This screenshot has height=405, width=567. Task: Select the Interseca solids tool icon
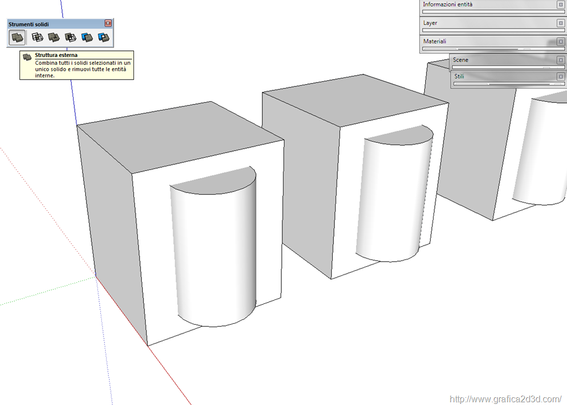tap(37, 38)
